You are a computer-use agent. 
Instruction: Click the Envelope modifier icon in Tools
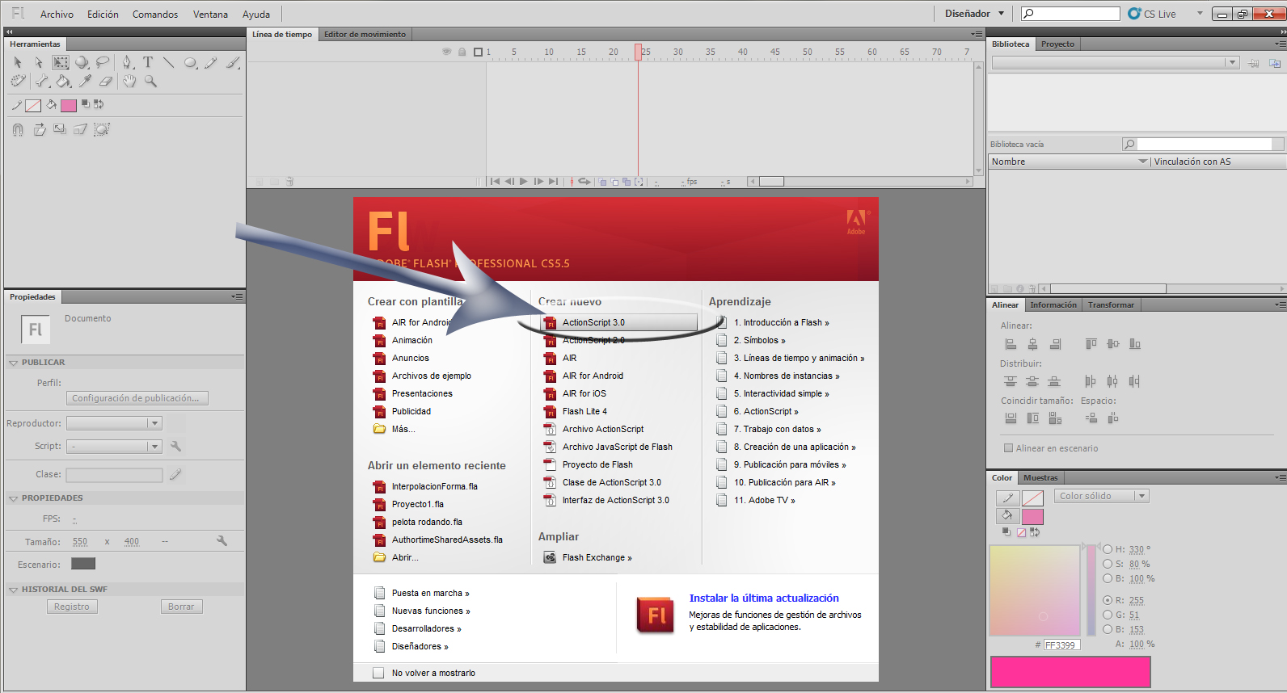(x=102, y=129)
